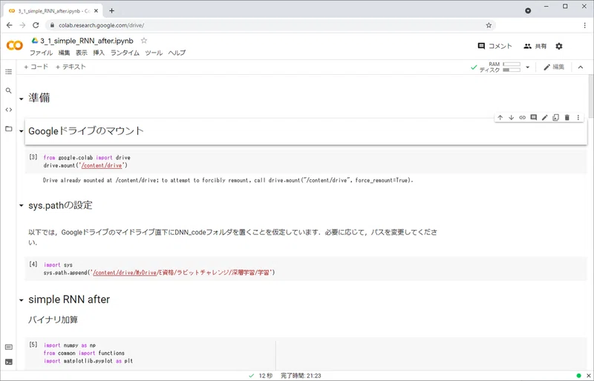
Task: Open the 挿入 menu
Action: pyautogui.click(x=99, y=53)
